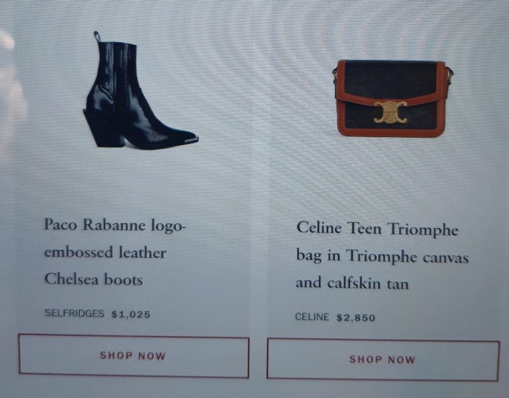This screenshot has width=509, height=398.
Task: Click the pull tab at the boot's top
Action: tap(97, 36)
